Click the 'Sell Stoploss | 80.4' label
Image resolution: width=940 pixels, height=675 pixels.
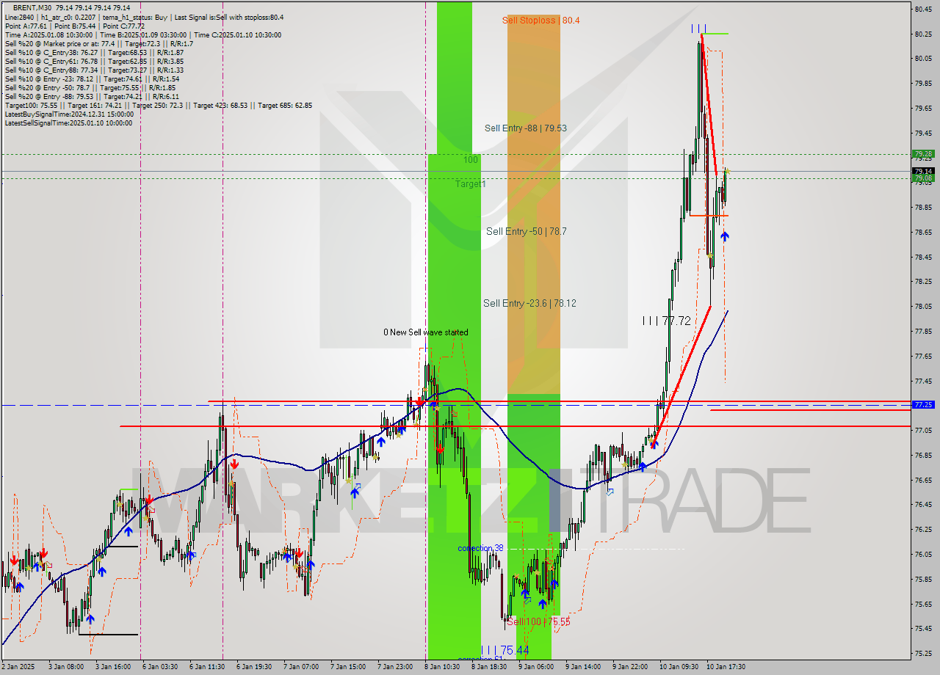click(540, 20)
